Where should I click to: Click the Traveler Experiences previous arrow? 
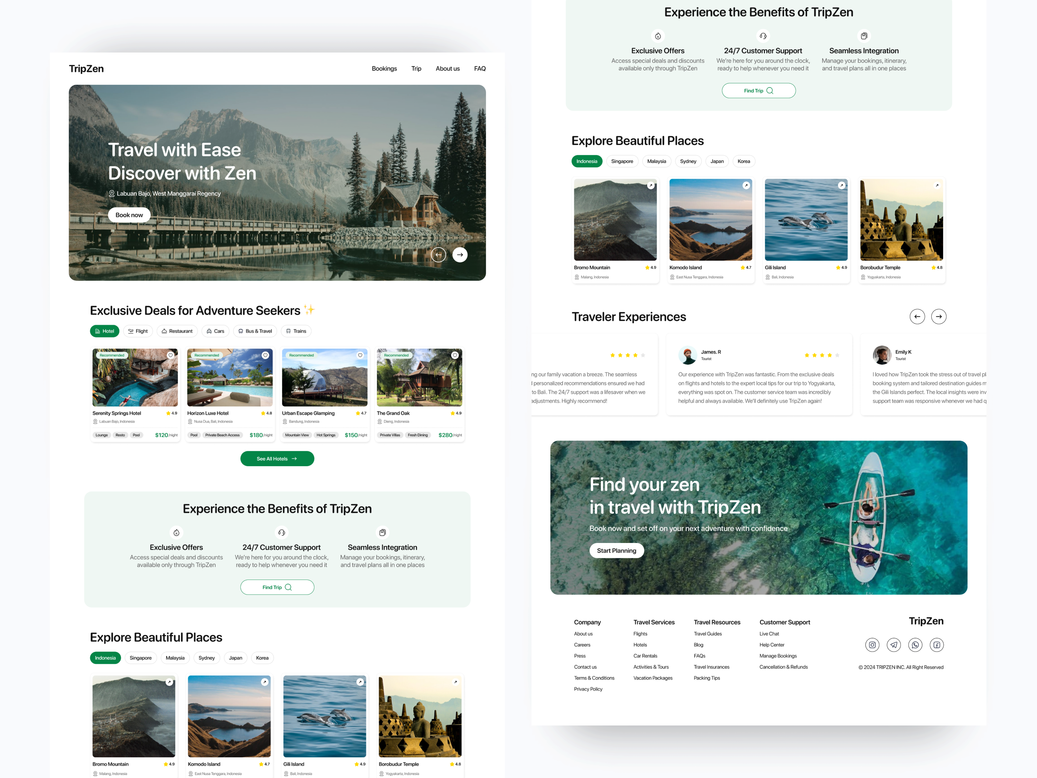(917, 316)
